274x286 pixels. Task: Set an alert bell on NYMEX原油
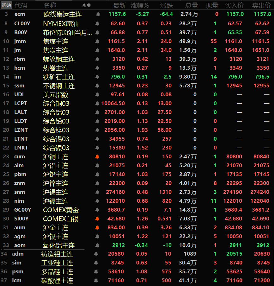click(98, 24)
